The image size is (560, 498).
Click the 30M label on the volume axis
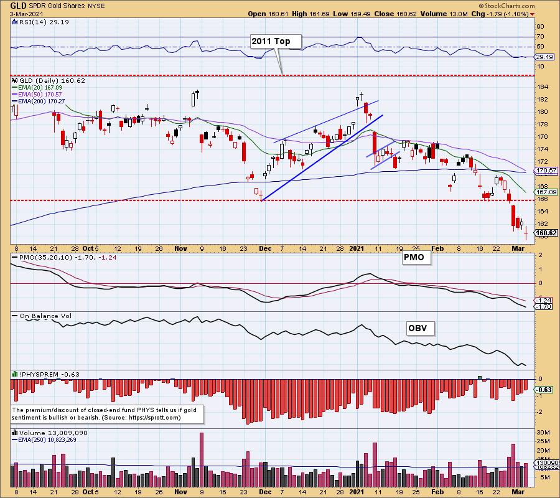point(543,432)
